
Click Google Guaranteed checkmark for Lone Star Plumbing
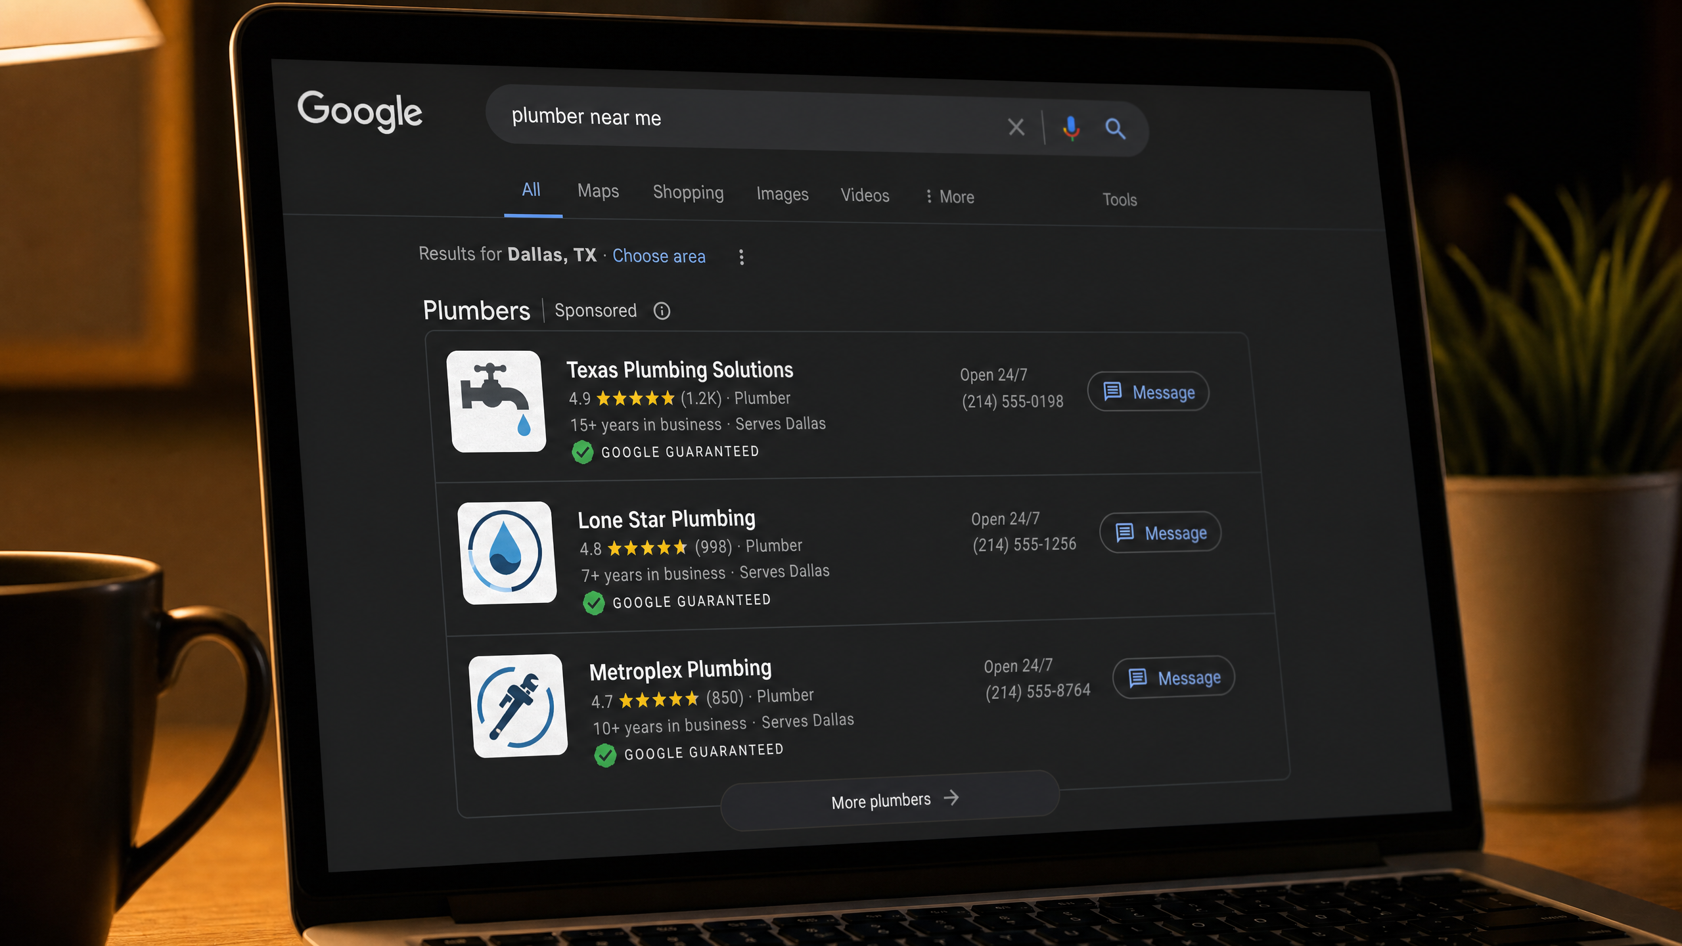[x=593, y=602]
